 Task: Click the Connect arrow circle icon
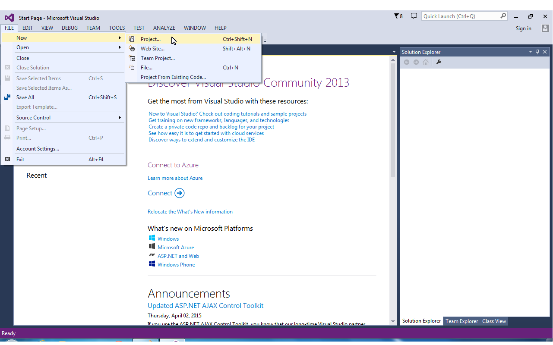[x=180, y=193]
